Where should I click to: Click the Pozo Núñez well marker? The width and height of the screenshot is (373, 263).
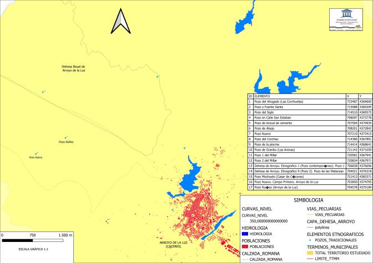pos(66,137)
